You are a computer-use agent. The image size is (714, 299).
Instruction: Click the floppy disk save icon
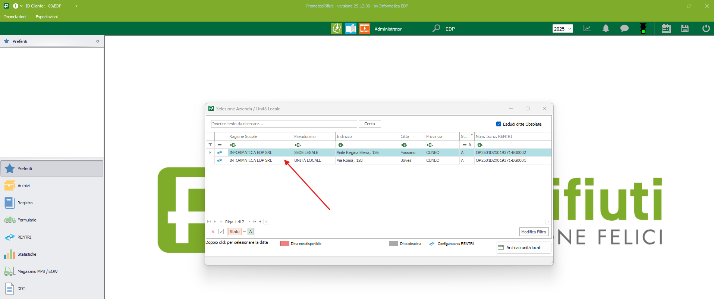685,29
